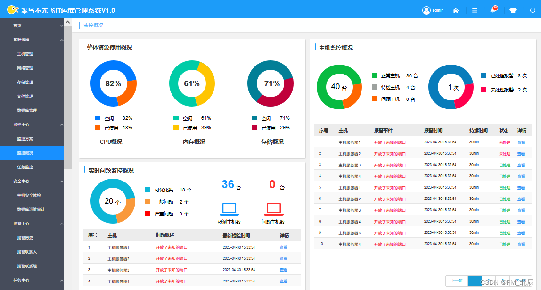The image size is (541, 290).
Task: Click the red laptop 问题主机数 icon
Action: pos(273,209)
